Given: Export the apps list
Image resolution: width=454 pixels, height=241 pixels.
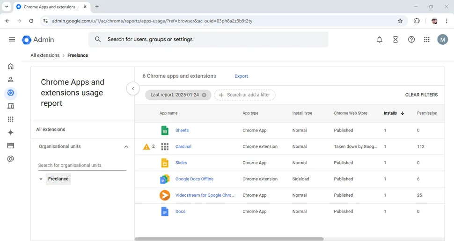Looking at the screenshot, I should pos(241,76).
